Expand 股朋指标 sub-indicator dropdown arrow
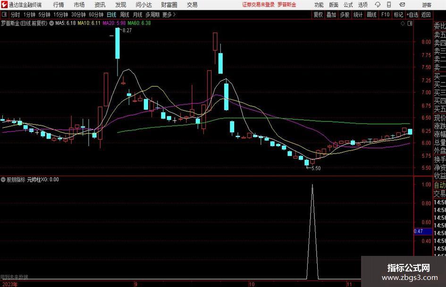 click(x=3, y=179)
